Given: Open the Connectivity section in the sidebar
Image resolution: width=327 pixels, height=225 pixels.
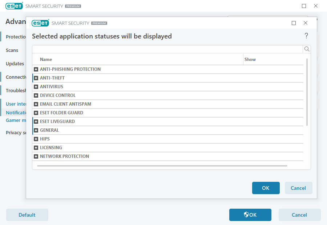Looking at the screenshot, I should (x=16, y=77).
